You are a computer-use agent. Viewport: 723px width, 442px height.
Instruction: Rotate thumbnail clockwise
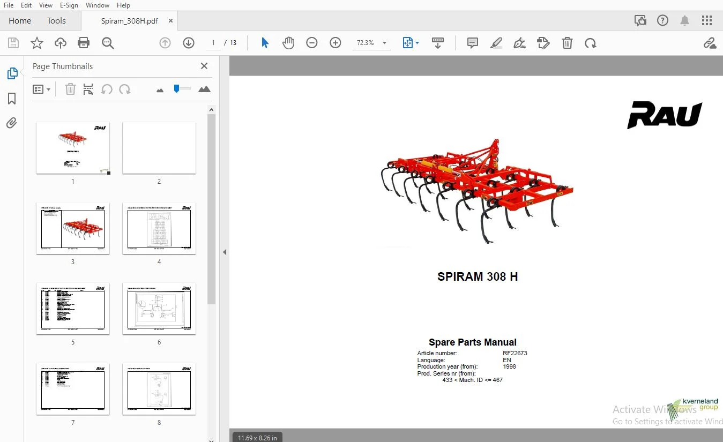125,89
